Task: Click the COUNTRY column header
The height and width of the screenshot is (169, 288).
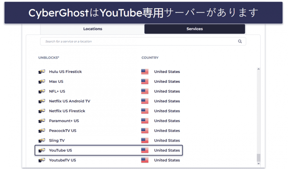Action: (x=150, y=58)
